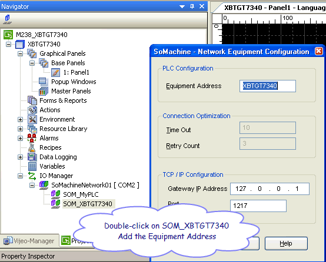This screenshot has width=326, height=262.
Task: Click the Master Panels icon
Action: [44, 91]
